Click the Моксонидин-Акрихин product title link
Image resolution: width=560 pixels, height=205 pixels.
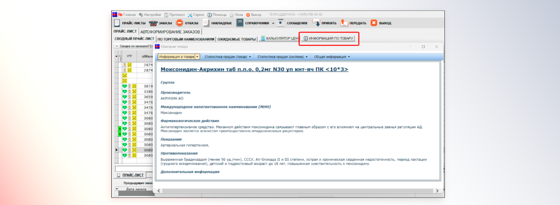point(254,70)
